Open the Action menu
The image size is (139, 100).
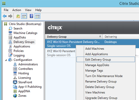17,10
